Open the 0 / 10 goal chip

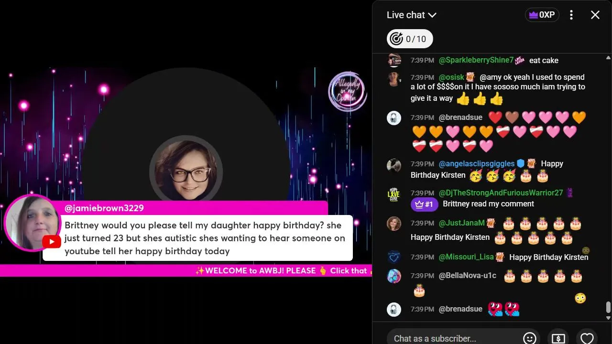coord(410,39)
